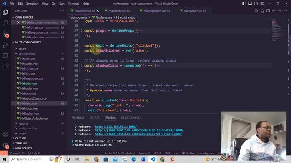Toggle bottom panel layout icon

pos(250,3)
